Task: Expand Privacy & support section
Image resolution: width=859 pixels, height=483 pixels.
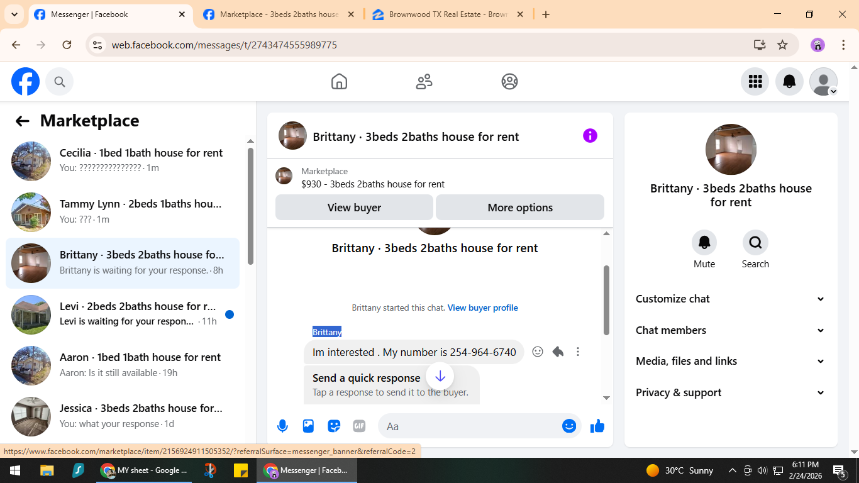Action: pyautogui.click(x=731, y=392)
